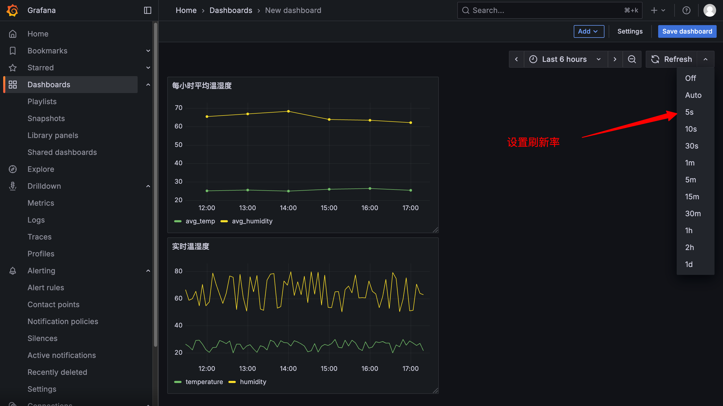
Task: Collapse the Alerting section chevron
Action: point(148,271)
